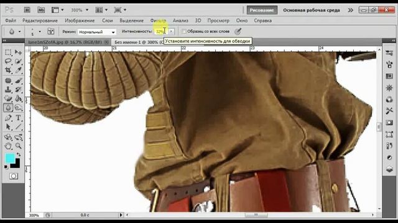Open the Выделение menu
The width and height of the screenshot is (398, 223).
131,20
